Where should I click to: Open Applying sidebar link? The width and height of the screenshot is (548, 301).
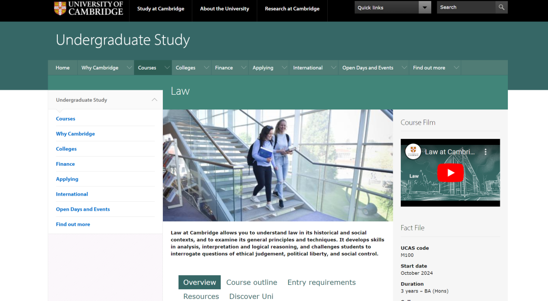click(67, 179)
